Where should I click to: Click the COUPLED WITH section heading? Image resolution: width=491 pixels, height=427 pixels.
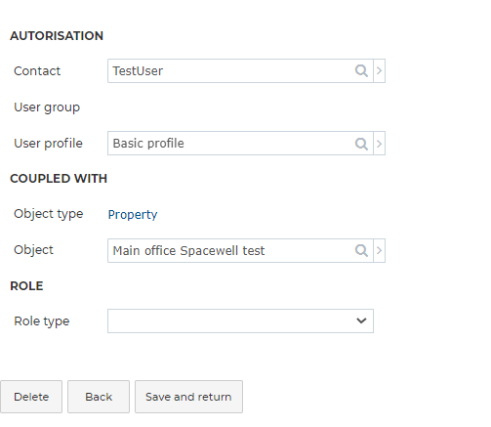point(59,179)
